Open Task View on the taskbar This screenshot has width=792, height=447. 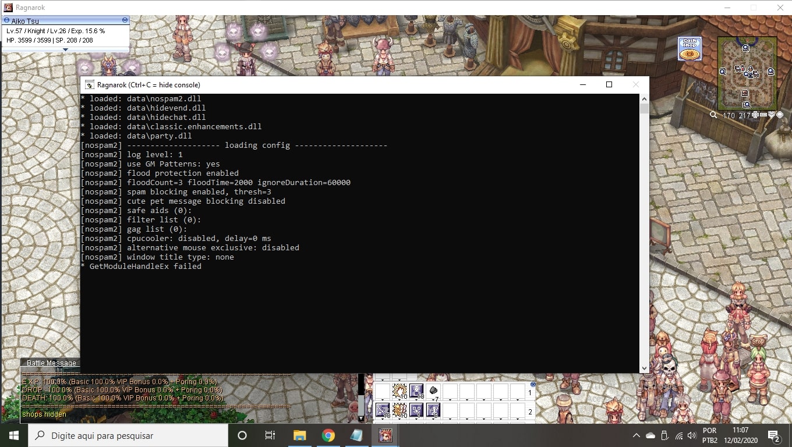tap(270, 435)
